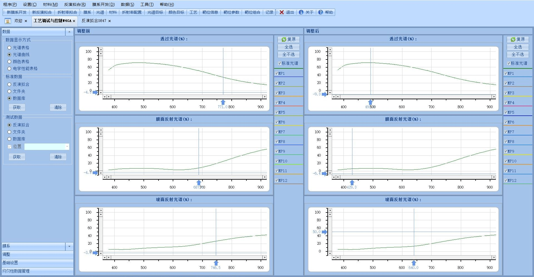Click green refresh icon of right 复原
The height and width of the screenshot is (277, 534).
point(513,39)
